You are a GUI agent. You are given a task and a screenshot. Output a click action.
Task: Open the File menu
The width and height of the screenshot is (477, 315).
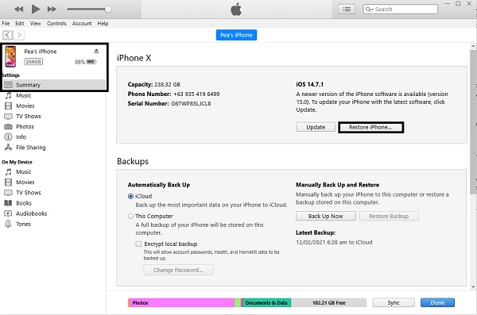coord(6,23)
